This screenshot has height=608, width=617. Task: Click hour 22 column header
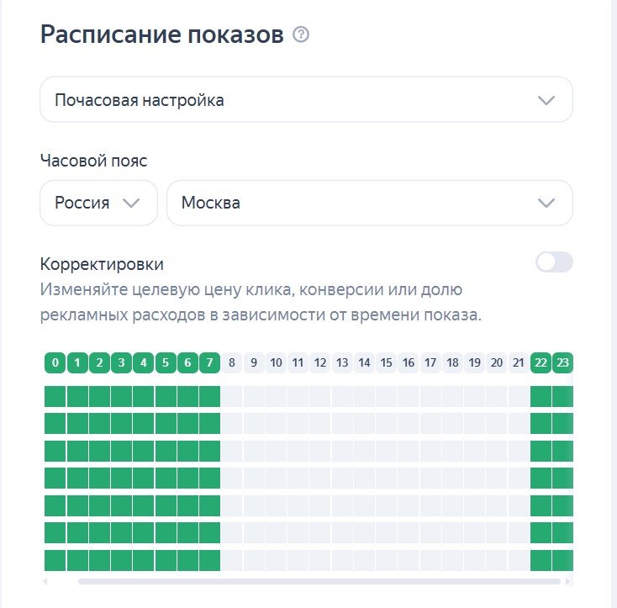point(541,363)
